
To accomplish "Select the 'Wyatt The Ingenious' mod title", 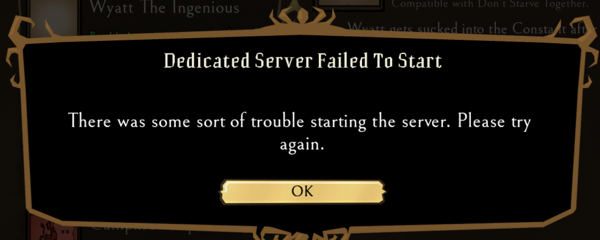I will 164,7.
